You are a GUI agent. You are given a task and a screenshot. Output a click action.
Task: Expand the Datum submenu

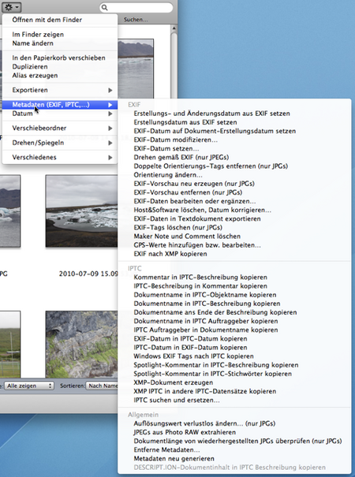(x=60, y=114)
